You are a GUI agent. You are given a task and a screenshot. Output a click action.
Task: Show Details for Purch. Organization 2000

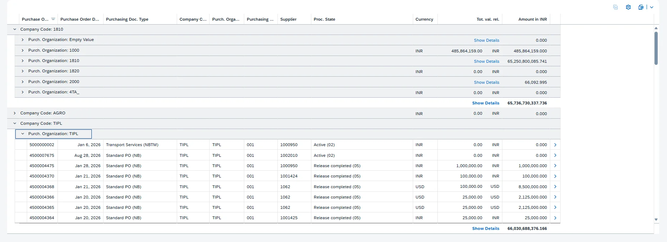click(486, 82)
